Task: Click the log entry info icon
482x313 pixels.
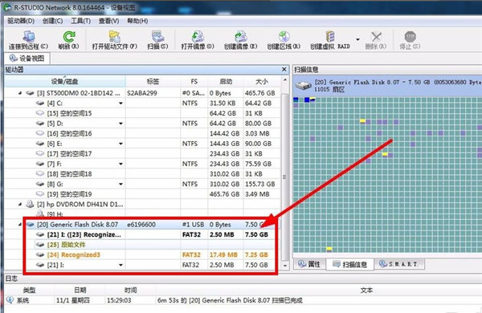Action: tap(10, 300)
